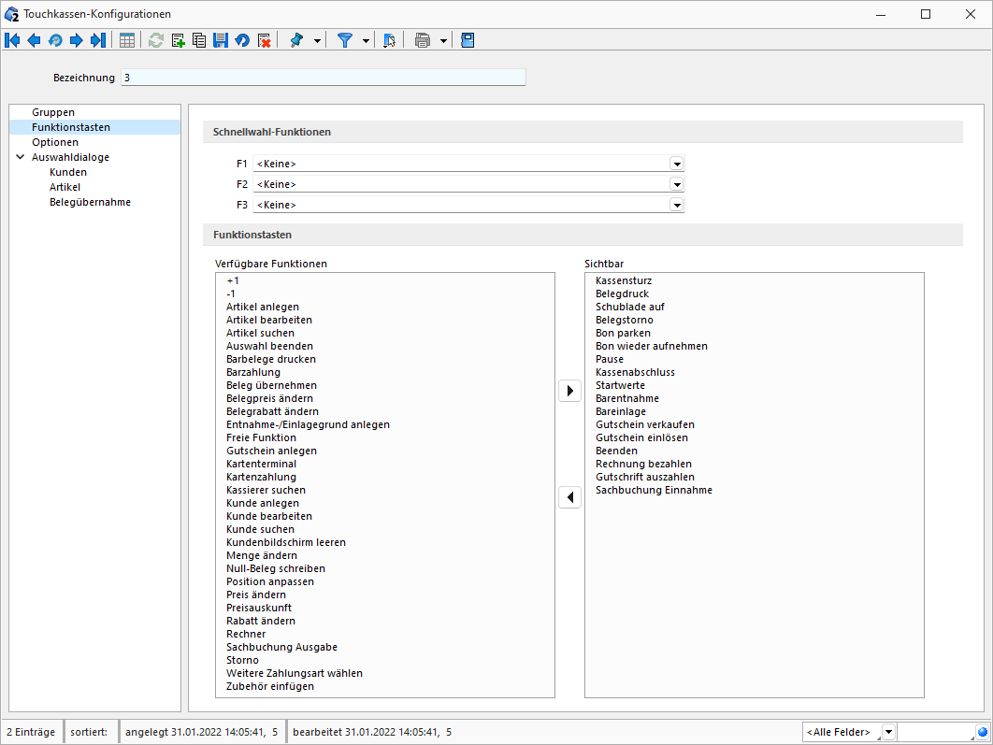The image size is (993, 745).
Task: Click the blue pushpin icon
Action: pos(295,40)
